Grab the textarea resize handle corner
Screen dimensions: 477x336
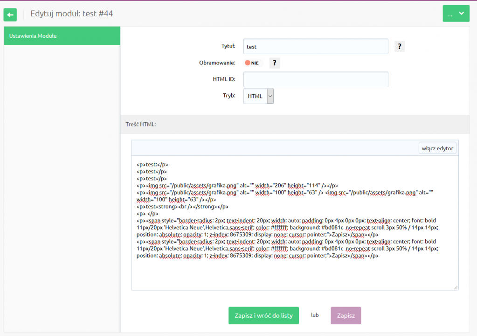click(x=456, y=287)
